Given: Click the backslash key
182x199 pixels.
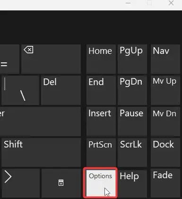Looking at the screenshot, I should tap(20, 90).
